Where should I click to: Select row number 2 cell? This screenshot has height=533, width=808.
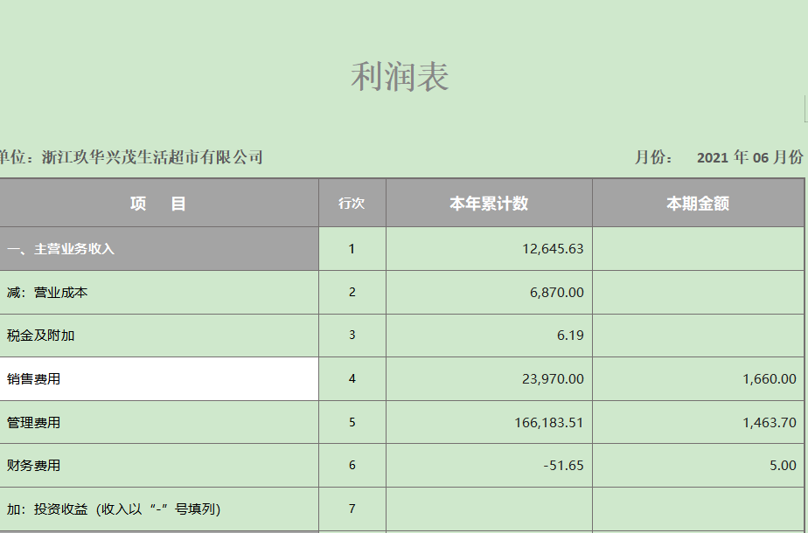(352, 293)
